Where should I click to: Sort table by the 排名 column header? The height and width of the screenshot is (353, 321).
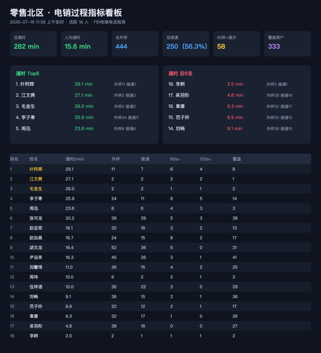14,159
